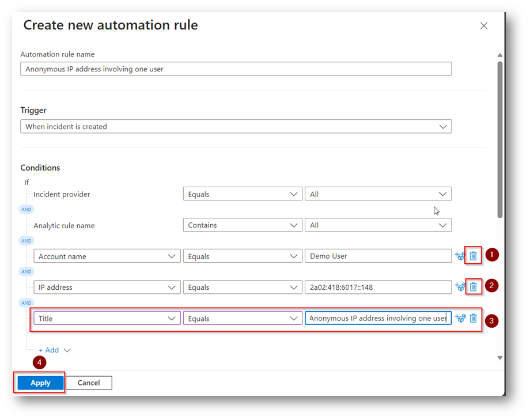Image resolution: width=530 pixels, height=420 pixels.
Task: Open Incident provider value All dropdown
Action: tap(378, 194)
